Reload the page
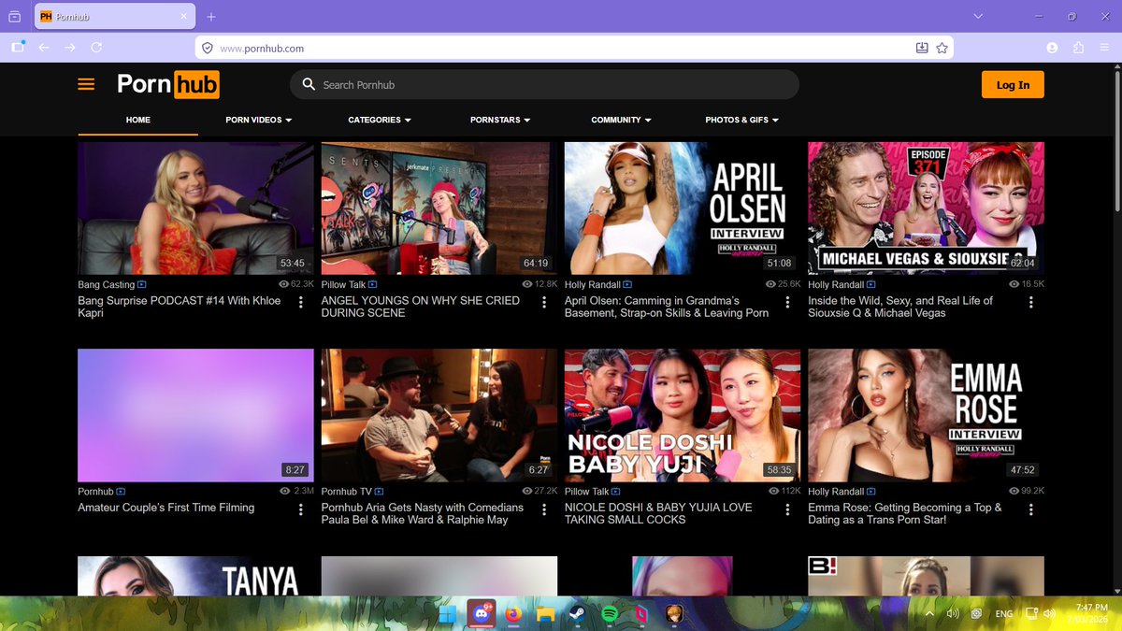This screenshot has height=631, width=1122. point(96,48)
